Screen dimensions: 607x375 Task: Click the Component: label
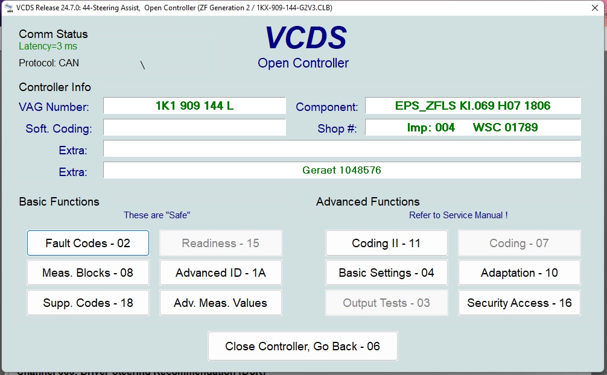(326, 107)
